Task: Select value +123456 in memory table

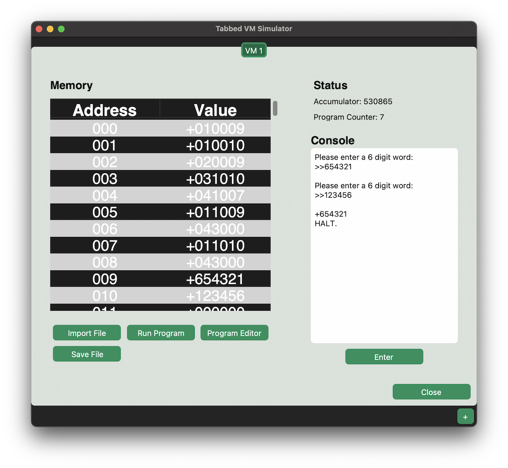Action: tap(215, 296)
